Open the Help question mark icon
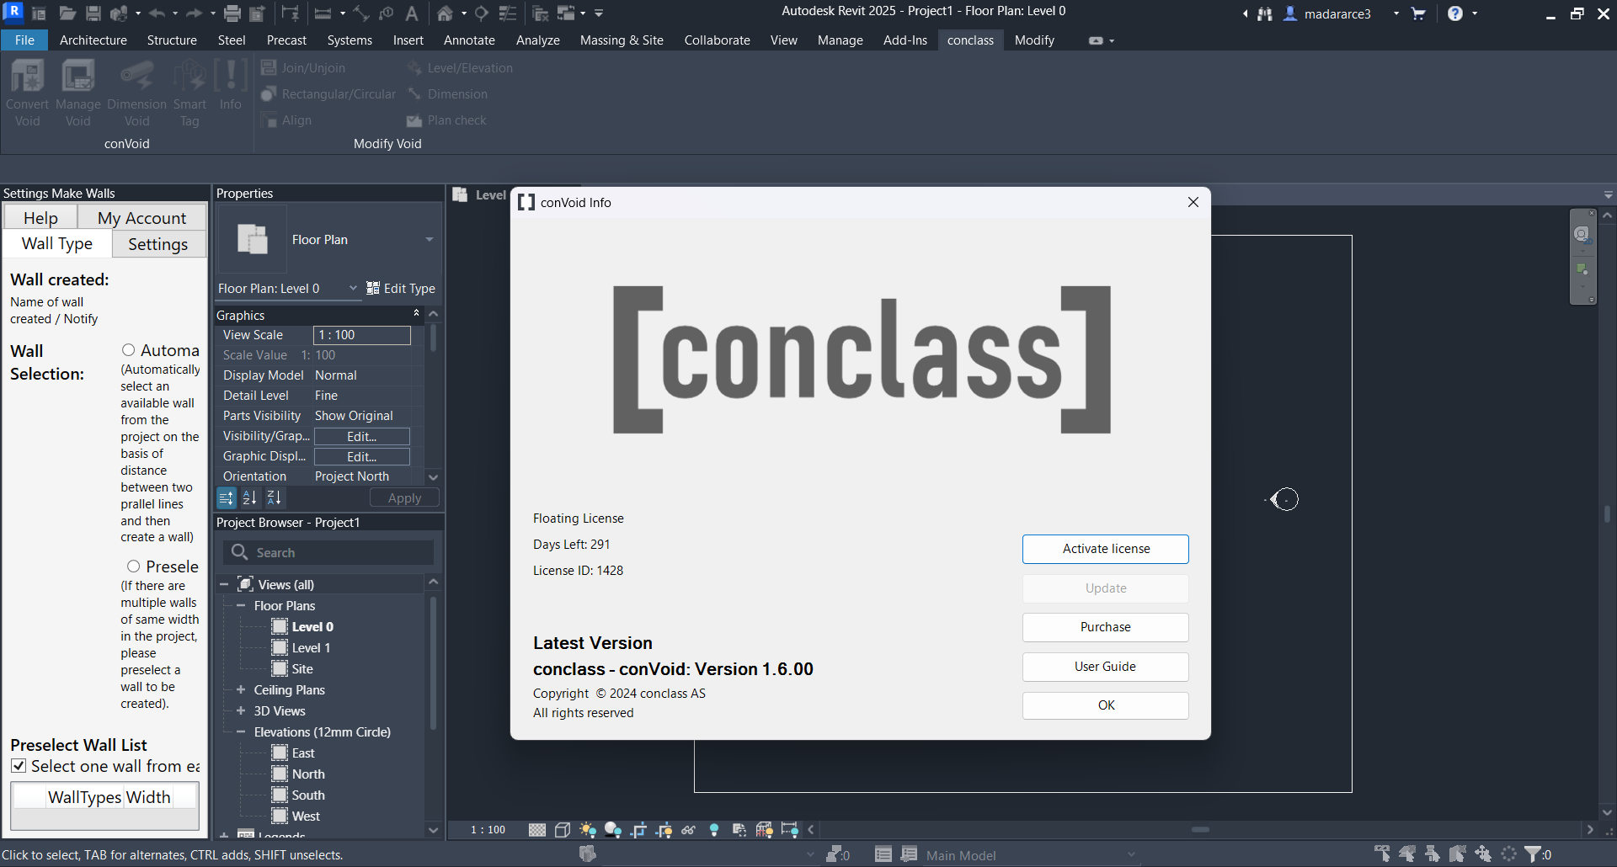The image size is (1617, 867). (x=1454, y=13)
